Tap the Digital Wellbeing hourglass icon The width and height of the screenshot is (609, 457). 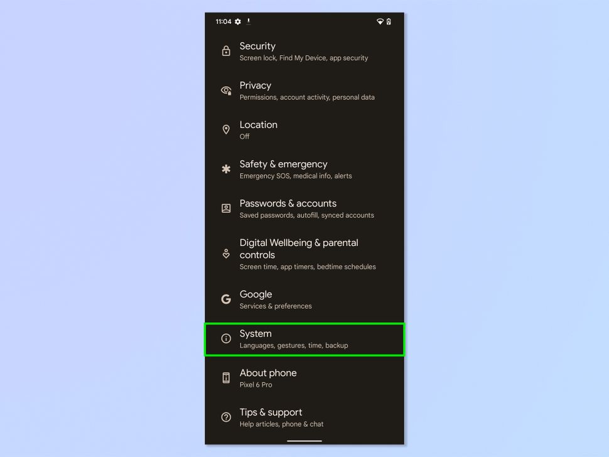[226, 253]
